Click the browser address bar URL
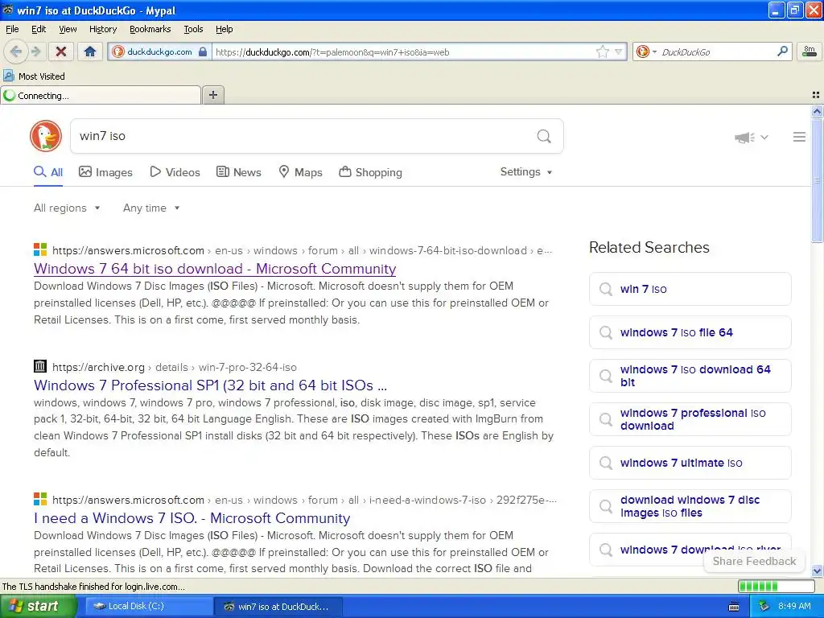 (x=402, y=52)
